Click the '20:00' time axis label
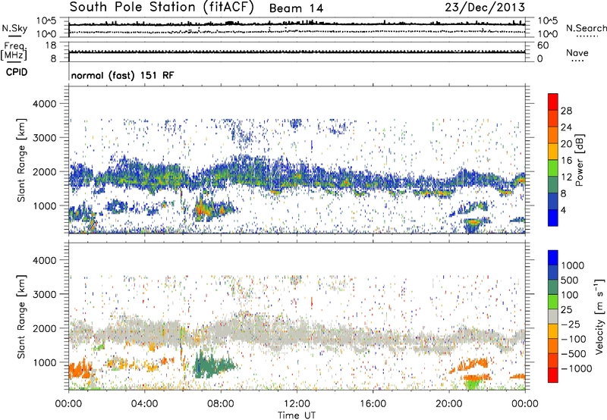Screen dimensions: 607x420 (449, 404)
